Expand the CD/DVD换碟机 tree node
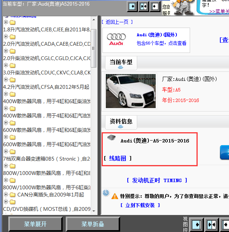229x232 pixels. [6, 202]
